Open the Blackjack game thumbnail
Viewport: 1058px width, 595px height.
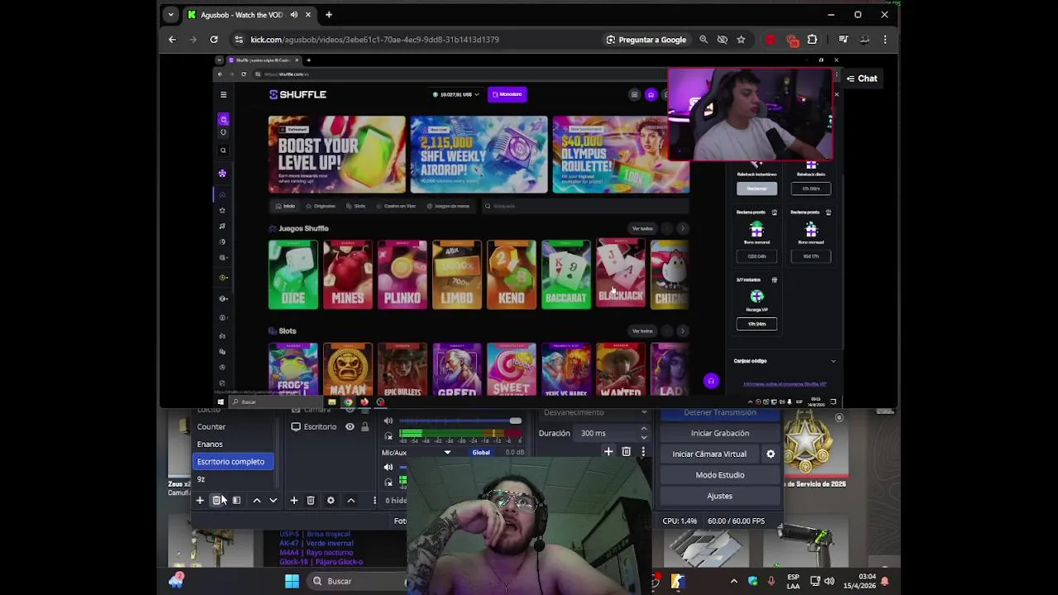(x=620, y=274)
